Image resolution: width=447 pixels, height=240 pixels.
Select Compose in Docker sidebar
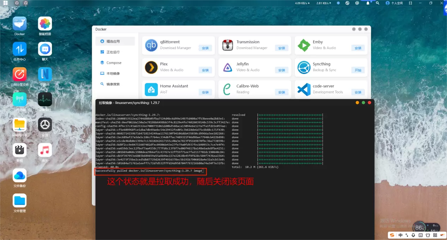pos(114,63)
